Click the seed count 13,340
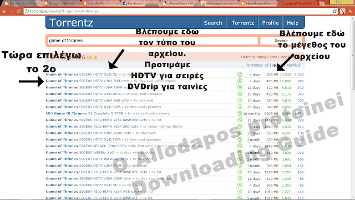The width and height of the screenshot is (355, 200). [286, 74]
